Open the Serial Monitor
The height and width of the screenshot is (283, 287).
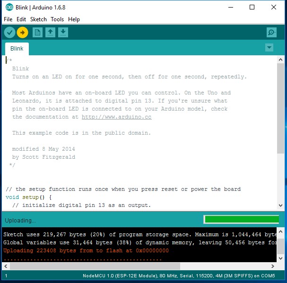[271, 33]
